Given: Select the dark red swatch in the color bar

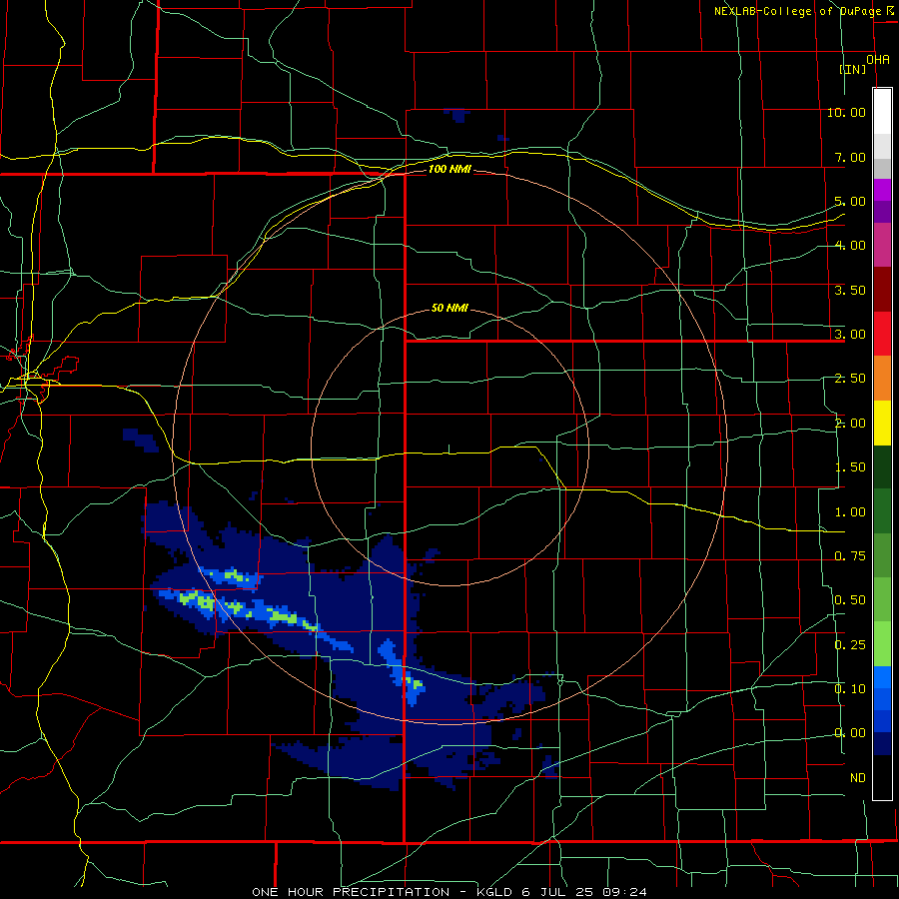Looking at the screenshot, I should click(x=882, y=290).
